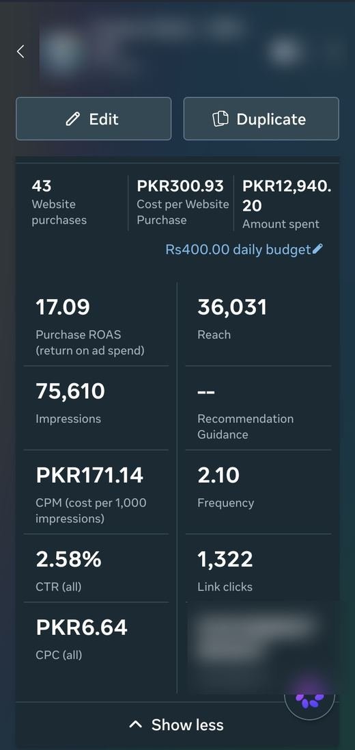Screen dimensions: 355x750
Task: Tap the upward chevron beside Show less
Action: [135, 725]
